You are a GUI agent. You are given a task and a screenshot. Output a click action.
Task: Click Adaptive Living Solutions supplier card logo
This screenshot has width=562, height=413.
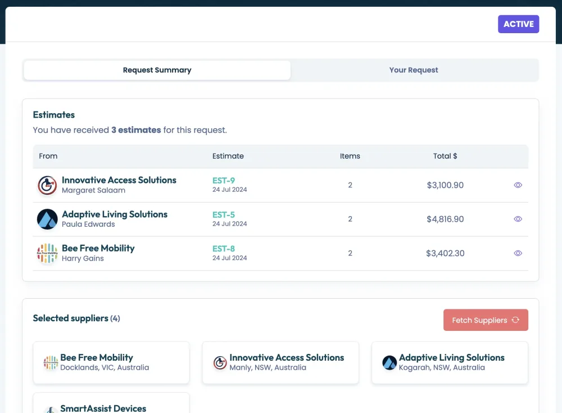(389, 362)
